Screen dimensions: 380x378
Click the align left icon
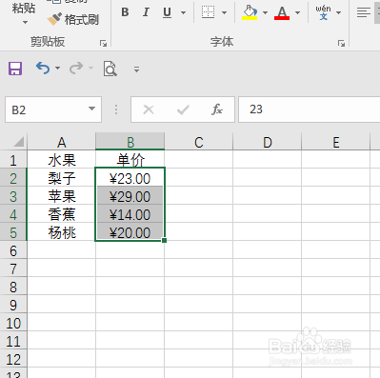(x=364, y=12)
